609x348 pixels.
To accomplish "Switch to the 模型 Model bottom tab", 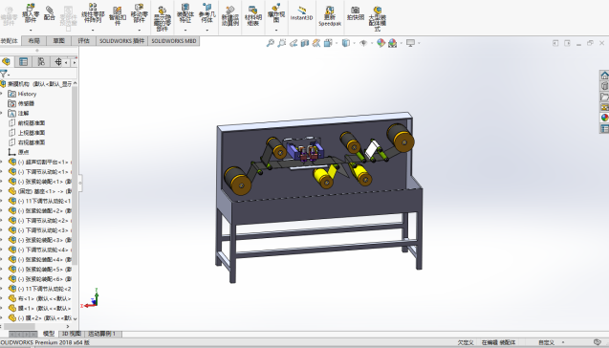I will 49,334.
